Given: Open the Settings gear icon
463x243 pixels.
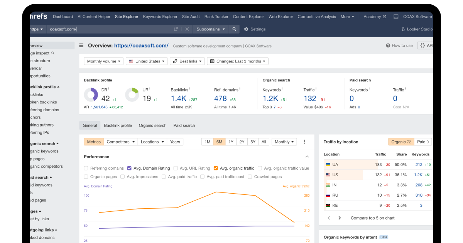Looking at the screenshot, I should [246, 29].
